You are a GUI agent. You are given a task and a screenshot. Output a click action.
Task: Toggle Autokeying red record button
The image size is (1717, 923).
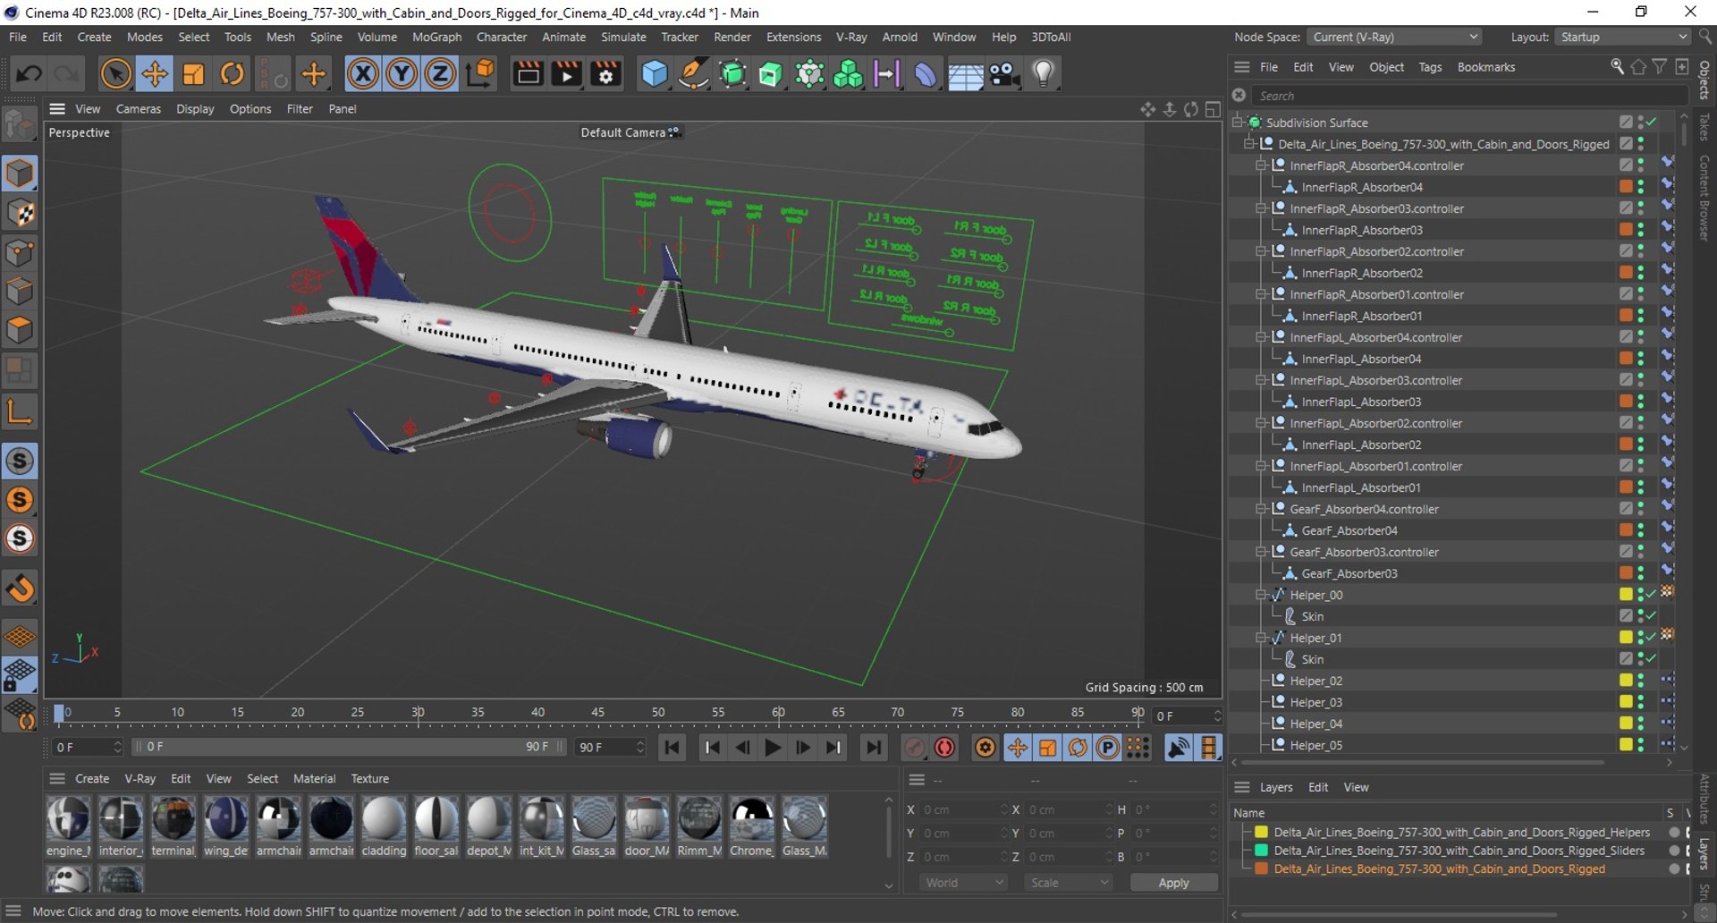click(944, 747)
